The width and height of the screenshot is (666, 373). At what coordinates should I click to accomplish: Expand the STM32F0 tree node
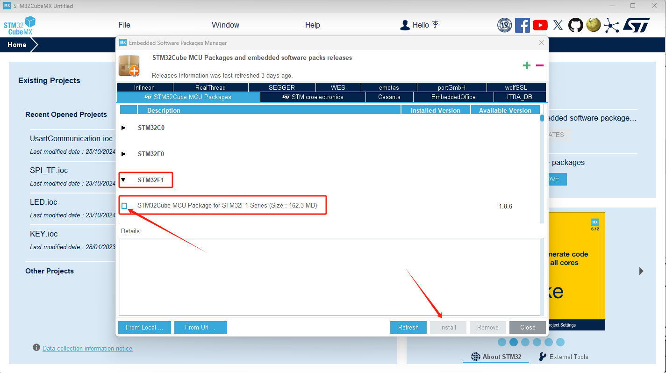point(123,154)
